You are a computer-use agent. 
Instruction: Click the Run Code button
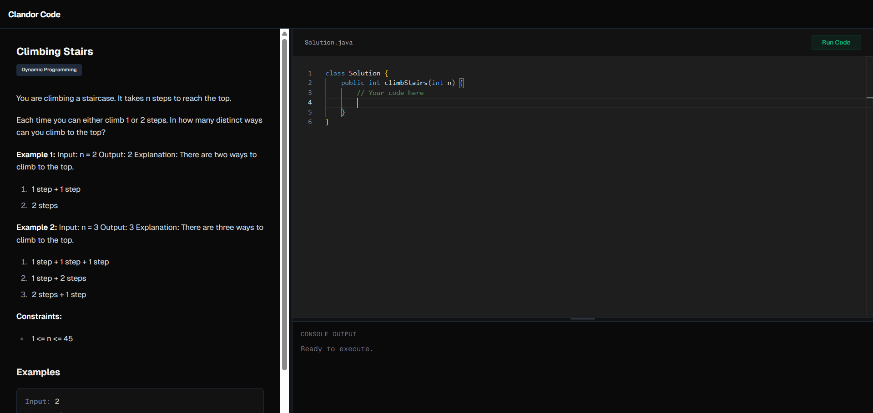click(x=836, y=42)
